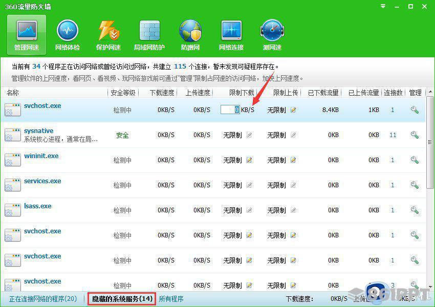Click the process icon beside lsass.exe
The width and height of the screenshot is (435, 307).
click(x=13, y=210)
